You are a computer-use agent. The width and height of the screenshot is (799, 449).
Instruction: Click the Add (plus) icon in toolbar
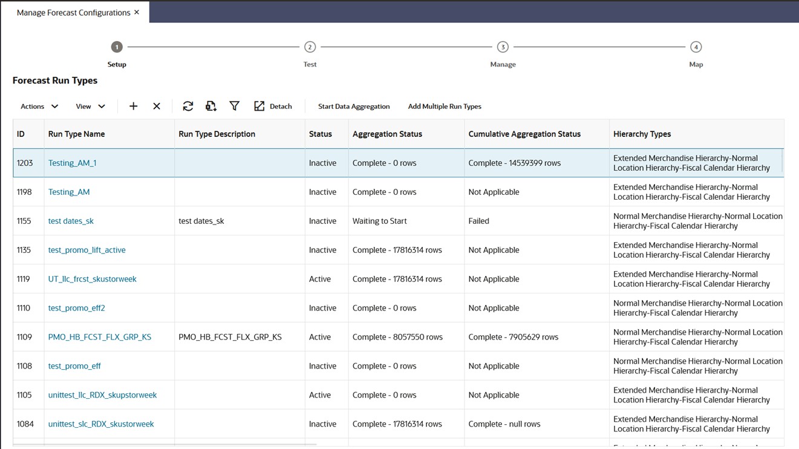(x=134, y=107)
